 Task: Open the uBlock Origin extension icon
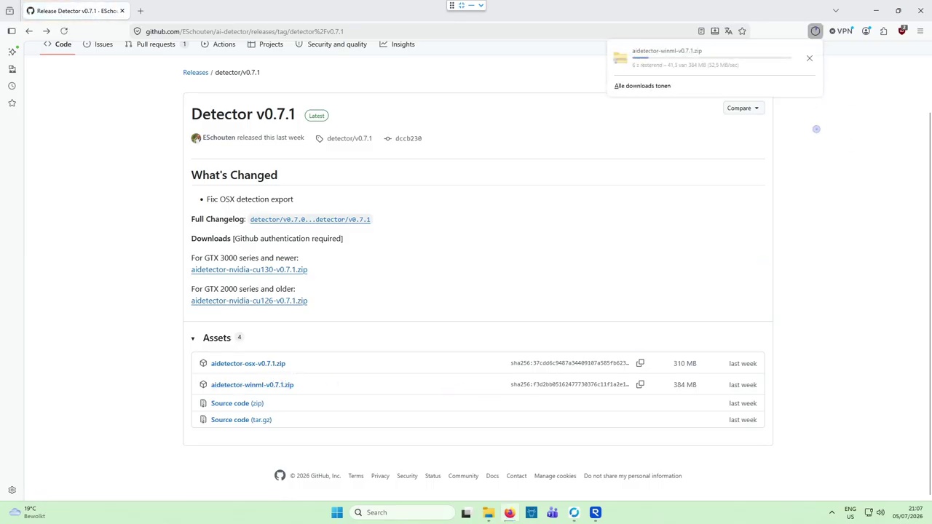[x=902, y=31]
